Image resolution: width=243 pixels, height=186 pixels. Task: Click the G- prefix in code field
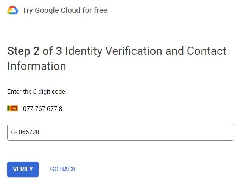pyautogui.click(x=14, y=132)
